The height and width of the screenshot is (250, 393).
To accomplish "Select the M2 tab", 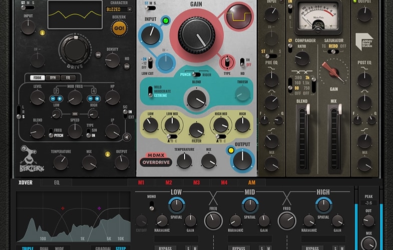I will click(x=169, y=182).
